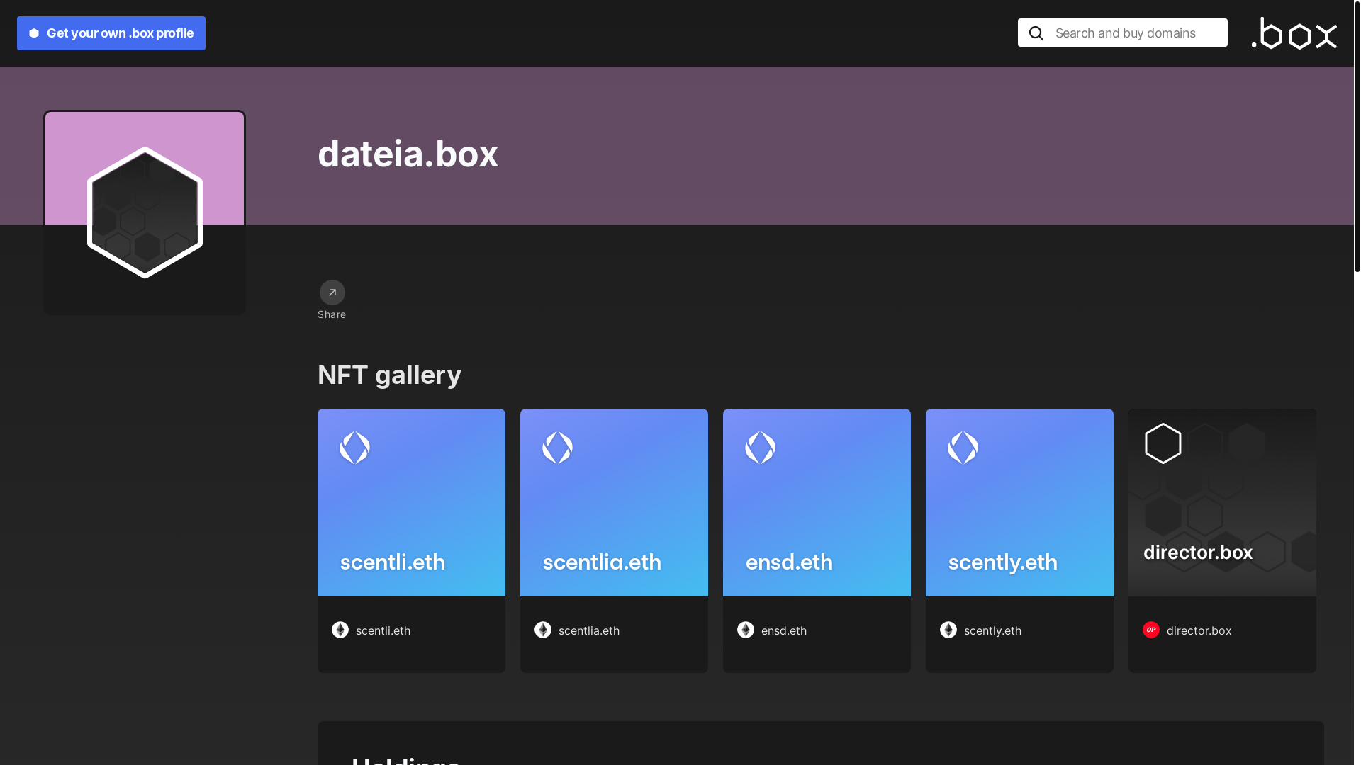Click the hexagon icon in the profile button
Screen dimensions: 1361x765
click(34, 33)
